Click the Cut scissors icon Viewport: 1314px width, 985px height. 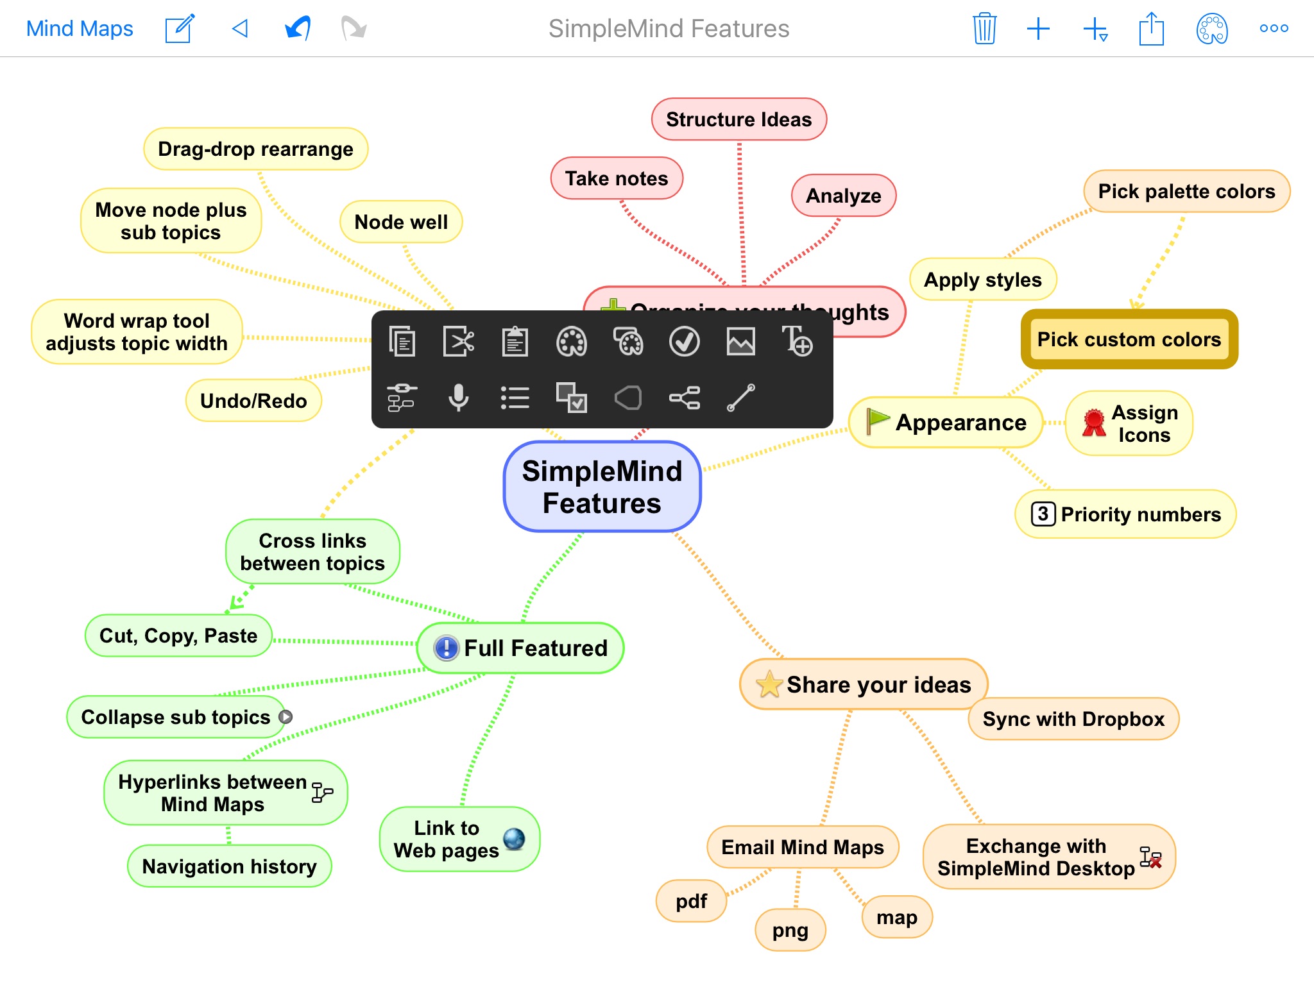pos(459,341)
